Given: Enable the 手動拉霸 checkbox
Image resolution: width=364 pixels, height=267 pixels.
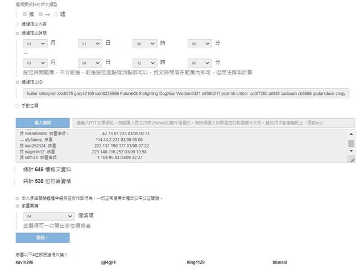Looking at the screenshot, I should (x=17, y=106).
